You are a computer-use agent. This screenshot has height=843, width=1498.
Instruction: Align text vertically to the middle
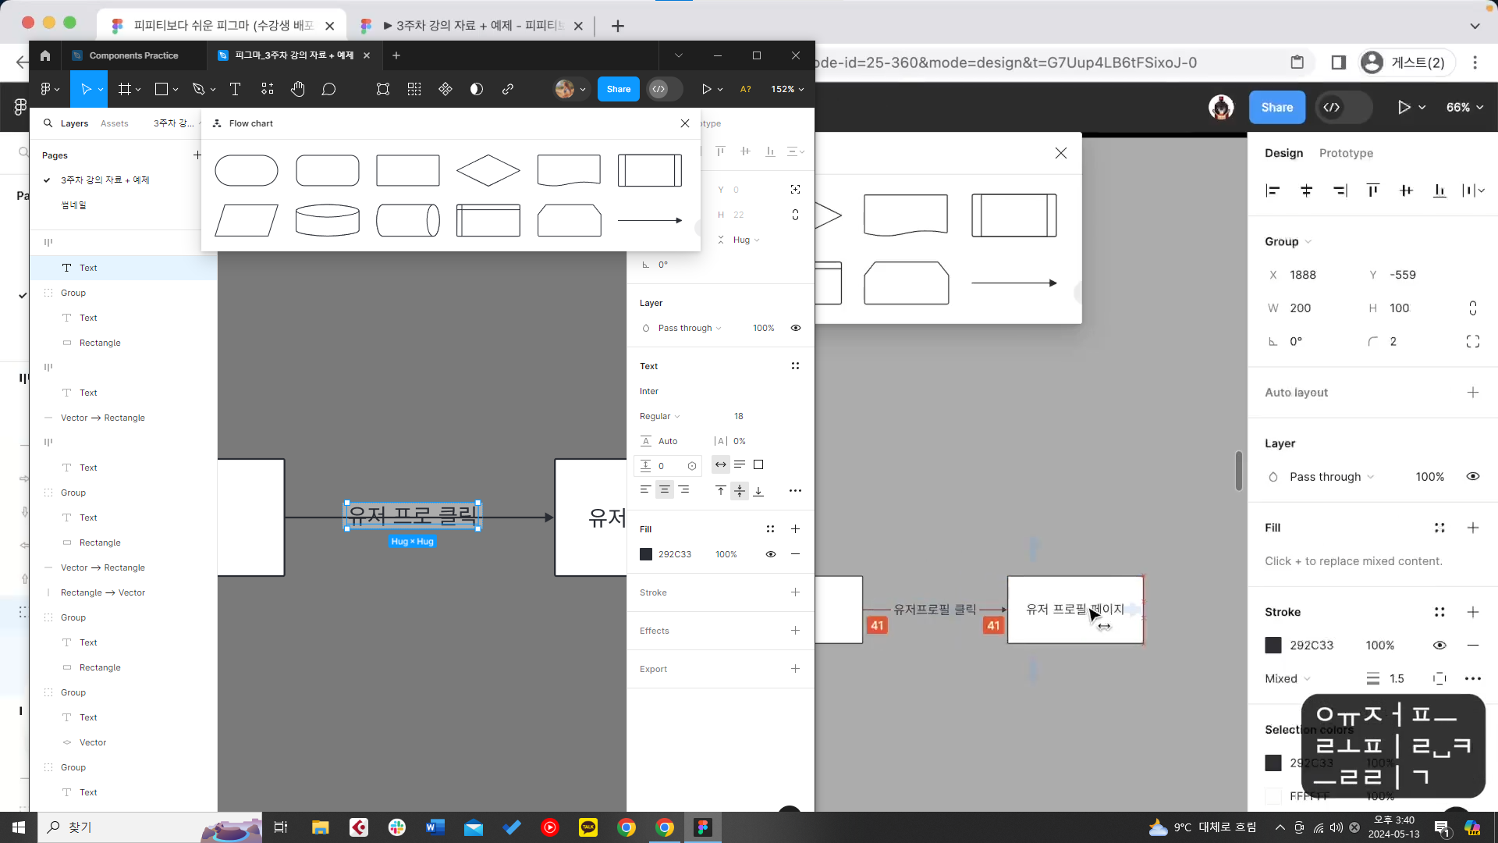tap(739, 491)
